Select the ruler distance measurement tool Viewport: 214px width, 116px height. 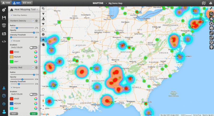tap(211, 33)
